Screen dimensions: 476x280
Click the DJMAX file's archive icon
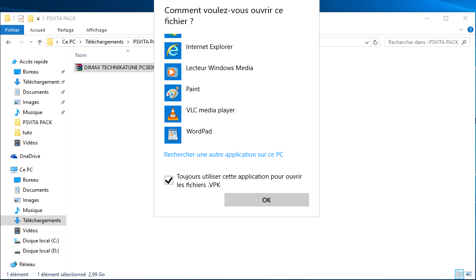coord(79,67)
